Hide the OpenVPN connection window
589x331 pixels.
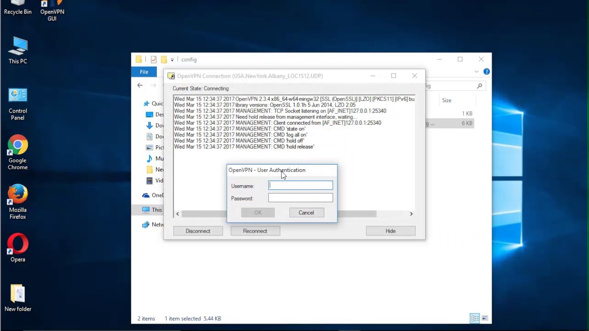[x=390, y=231]
